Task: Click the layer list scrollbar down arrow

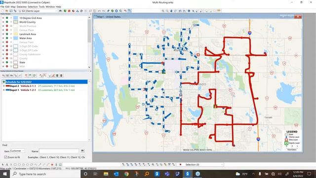Action: (x=89, y=67)
